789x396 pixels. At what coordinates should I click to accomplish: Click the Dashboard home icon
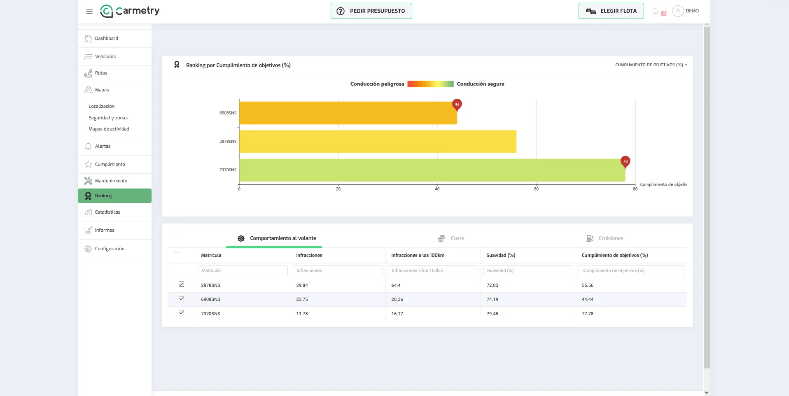88,38
